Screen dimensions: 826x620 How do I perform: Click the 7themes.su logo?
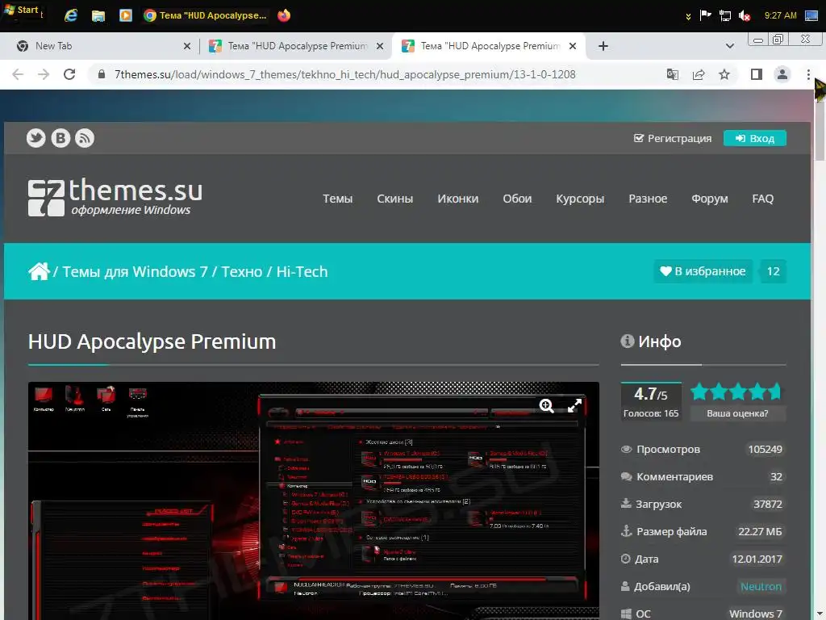(115, 197)
